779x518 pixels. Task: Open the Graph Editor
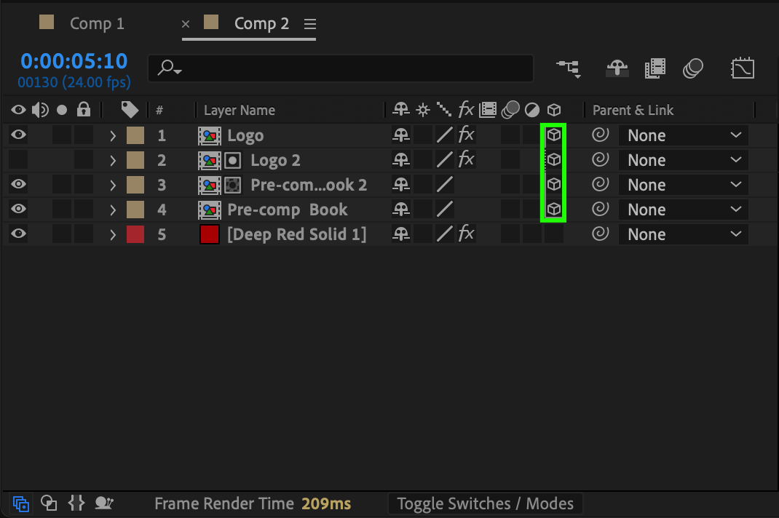click(742, 68)
